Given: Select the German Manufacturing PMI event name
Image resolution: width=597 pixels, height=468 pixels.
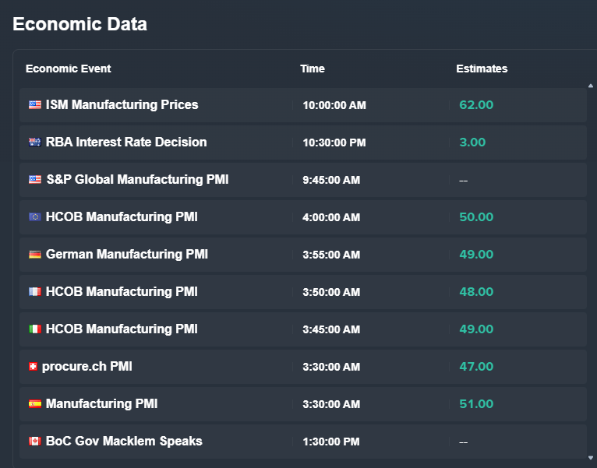Looking at the screenshot, I should click(127, 254).
